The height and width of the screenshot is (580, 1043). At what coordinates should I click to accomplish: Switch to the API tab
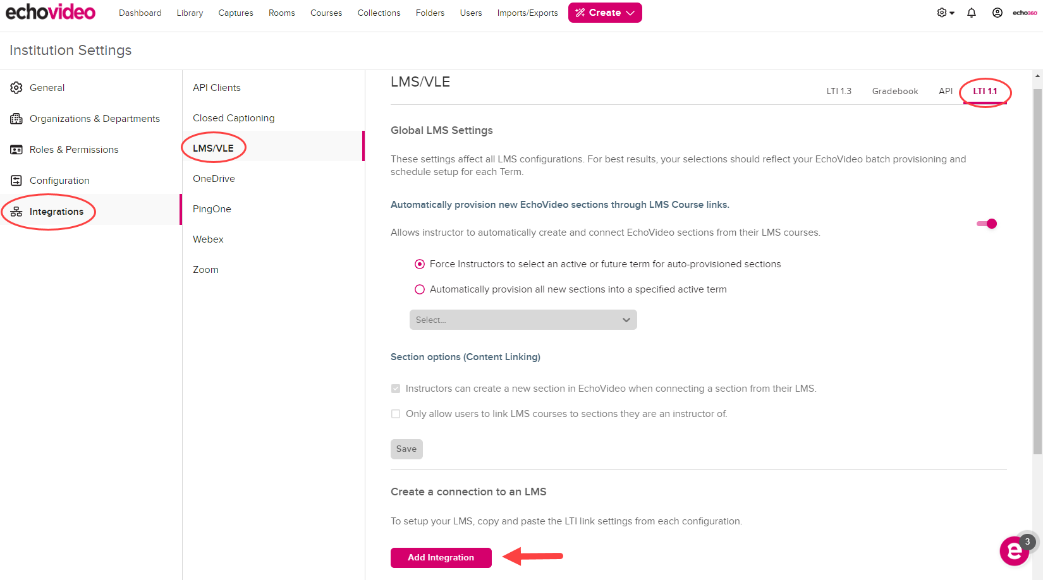tap(946, 91)
